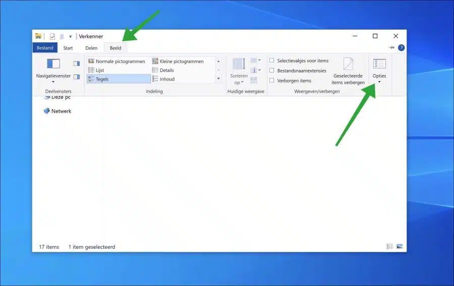The width and height of the screenshot is (454, 286).
Task: Switch to the Start ribbon tab
Action: [x=68, y=48]
